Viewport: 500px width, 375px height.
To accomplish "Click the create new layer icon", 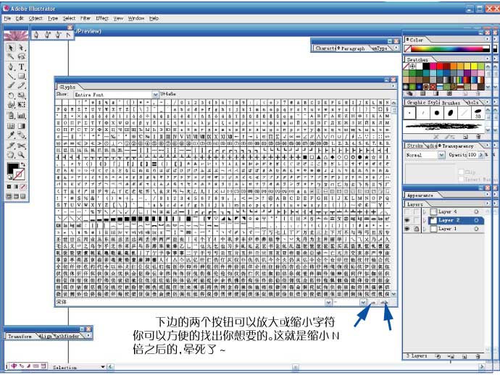I will (464, 356).
